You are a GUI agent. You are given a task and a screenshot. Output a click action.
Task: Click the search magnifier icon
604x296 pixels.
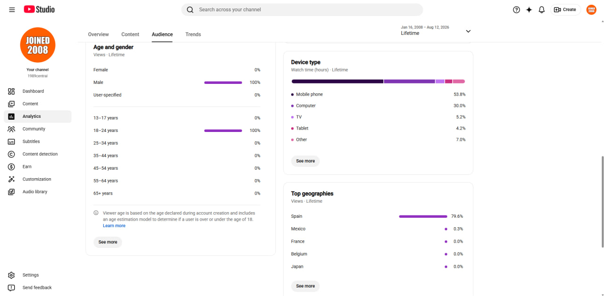pyautogui.click(x=190, y=9)
